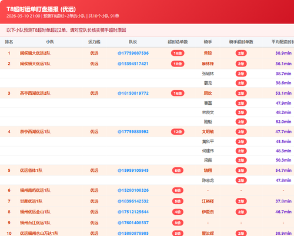294x236 pixels.
Task: Select average time 48.3min
Action: pos(283,151)
